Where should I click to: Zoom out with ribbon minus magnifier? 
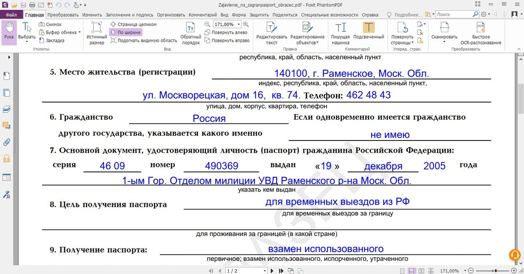tap(207, 24)
